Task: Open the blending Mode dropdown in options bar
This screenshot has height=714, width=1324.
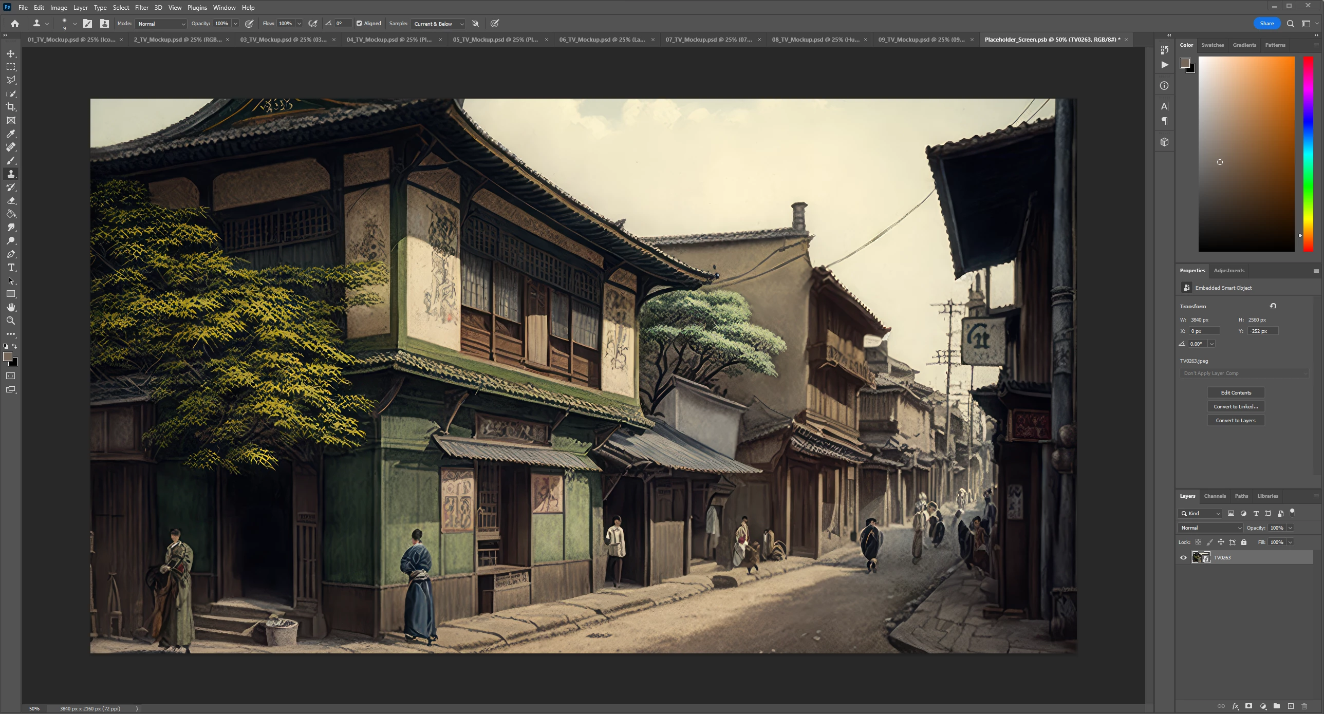Action: click(x=161, y=24)
